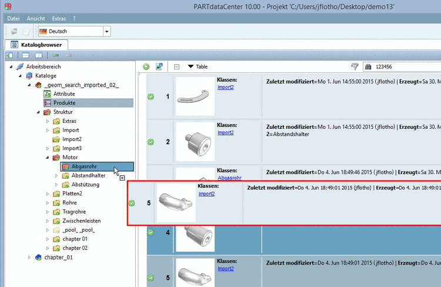
Task: Open the Abgasrohr class link
Action: point(229,178)
